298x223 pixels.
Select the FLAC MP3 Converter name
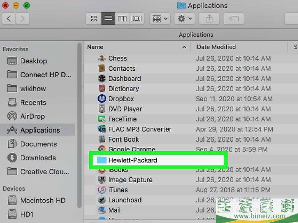click(140, 129)
